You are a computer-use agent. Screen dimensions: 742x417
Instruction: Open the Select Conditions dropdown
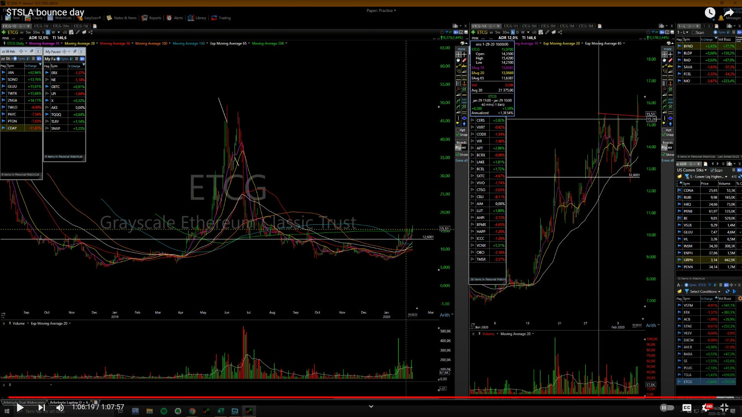(x=705, y=292)
